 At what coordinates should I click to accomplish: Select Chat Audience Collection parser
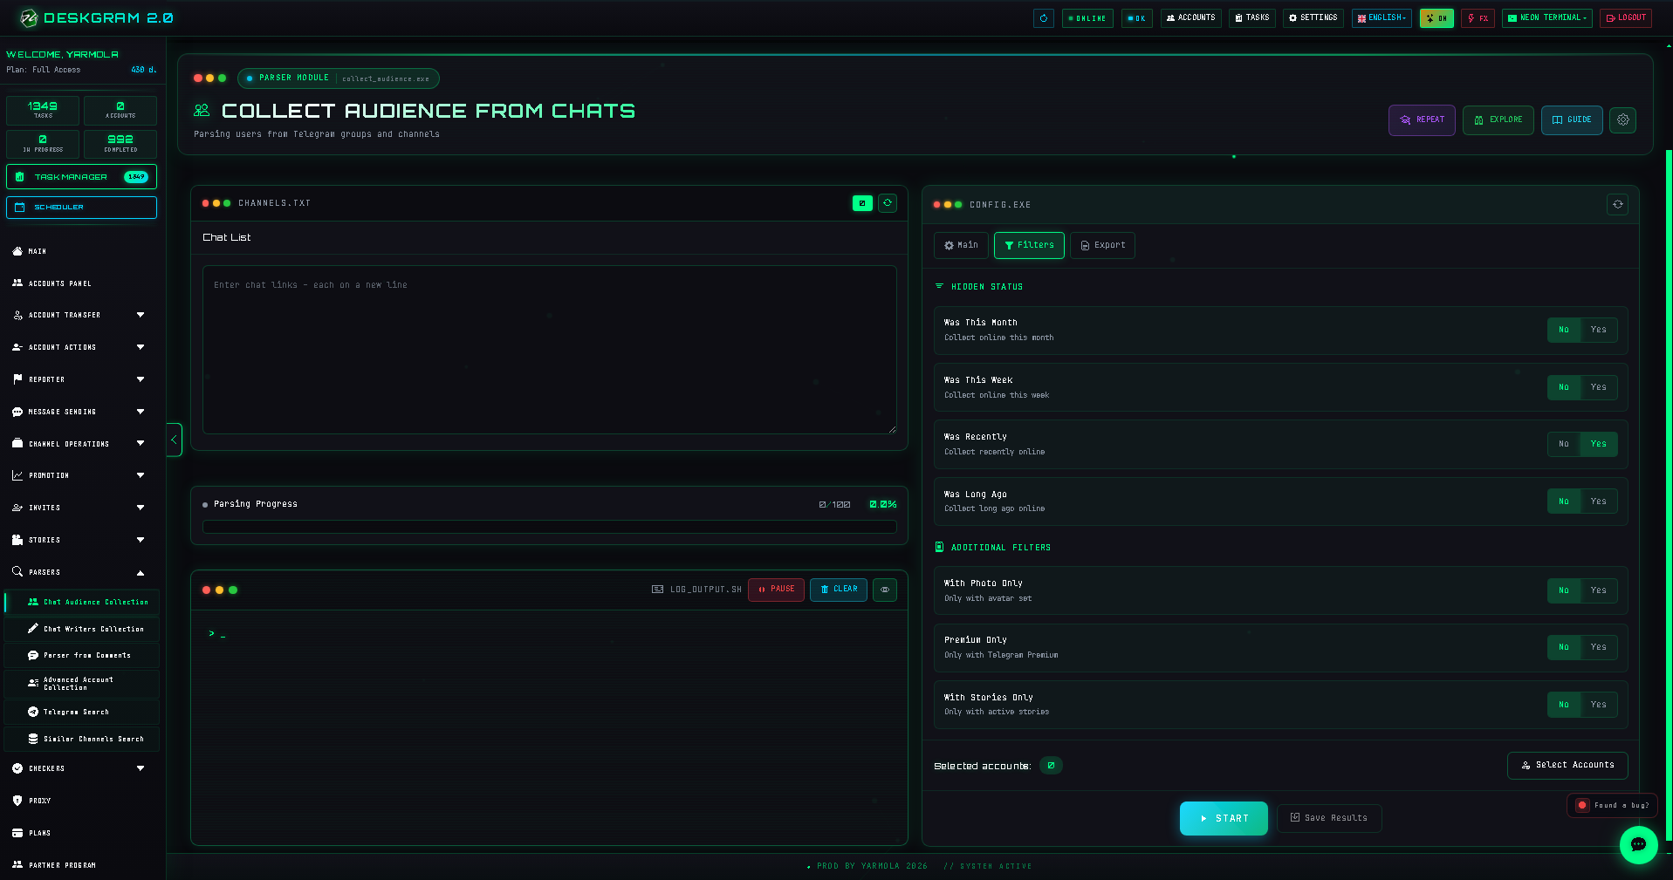[x=82, y=602]
